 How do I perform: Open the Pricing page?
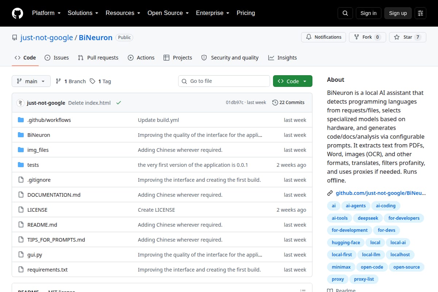click(x=246, y=13)
